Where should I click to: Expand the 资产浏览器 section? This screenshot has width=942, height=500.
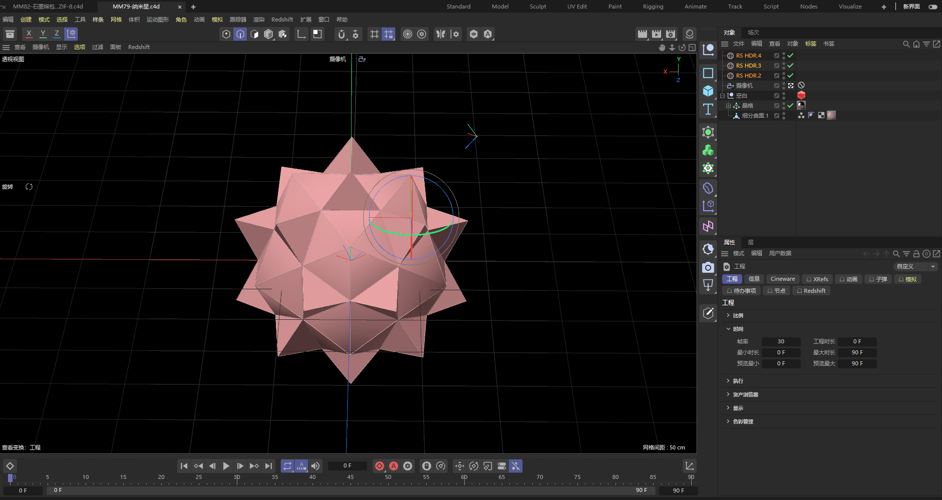728,394
